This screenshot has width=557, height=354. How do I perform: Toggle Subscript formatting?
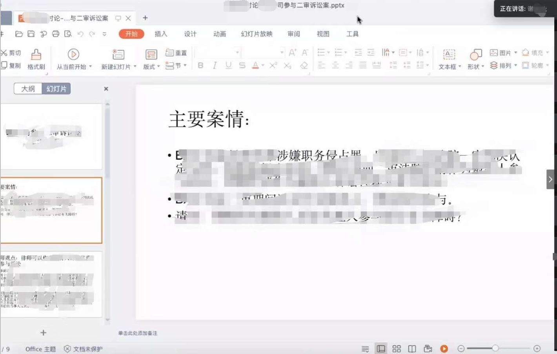(x=288, y=65)
